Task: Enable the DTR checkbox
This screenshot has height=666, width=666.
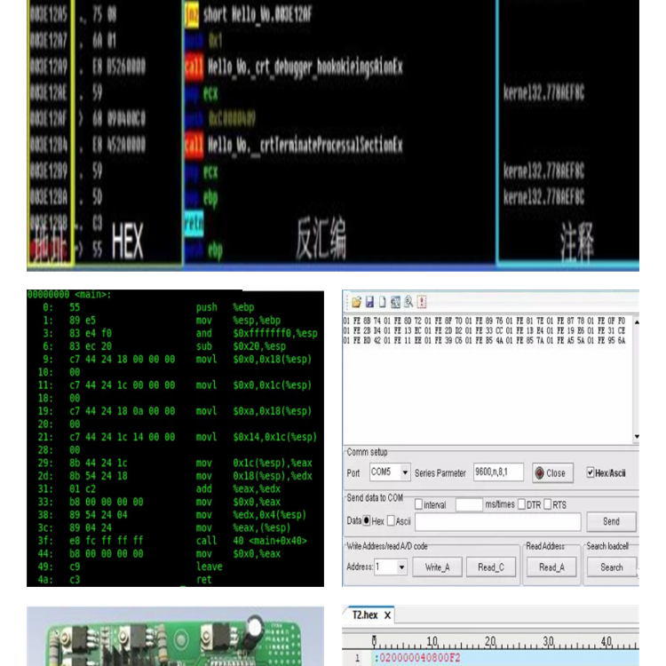Action: (x=521, y=505)
